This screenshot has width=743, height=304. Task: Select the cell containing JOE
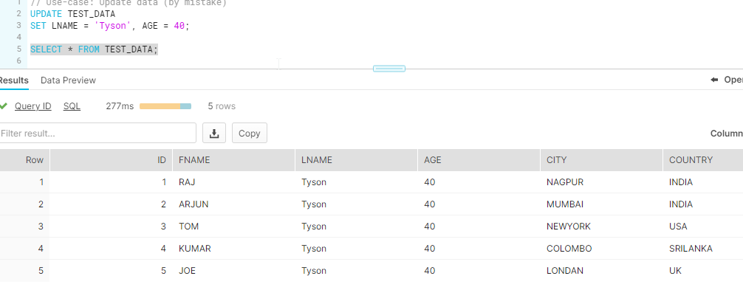[x=233, y=271]
